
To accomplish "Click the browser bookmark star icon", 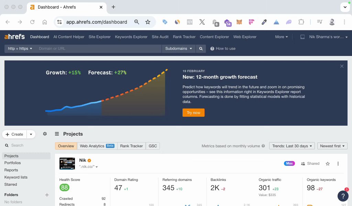I will pos(148,22).
